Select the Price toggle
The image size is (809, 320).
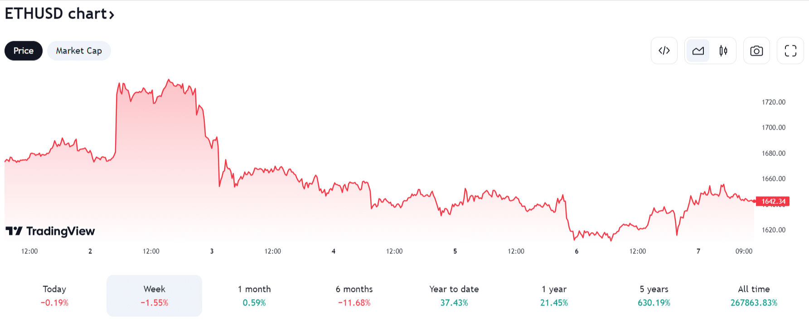[x=24, y=51]
